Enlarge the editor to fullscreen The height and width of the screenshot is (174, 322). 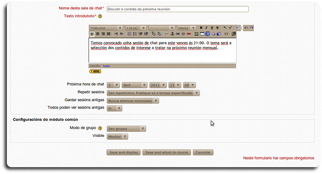click(234, 34)
